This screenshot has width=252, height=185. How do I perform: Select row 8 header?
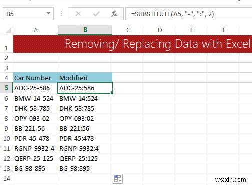[7, 118]
